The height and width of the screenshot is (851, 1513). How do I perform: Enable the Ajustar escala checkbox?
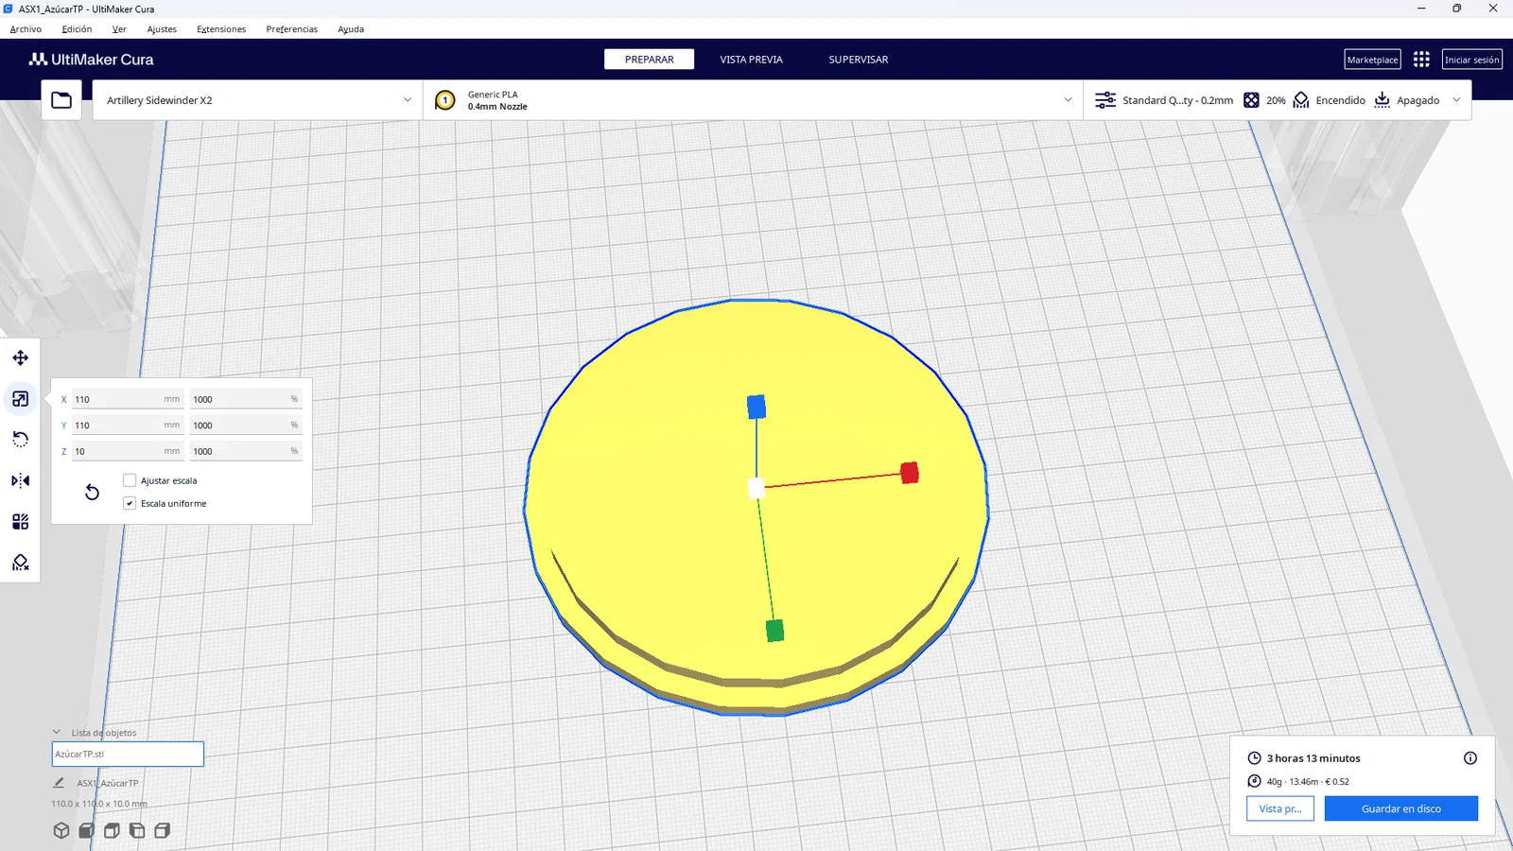[x=130, y=480]
